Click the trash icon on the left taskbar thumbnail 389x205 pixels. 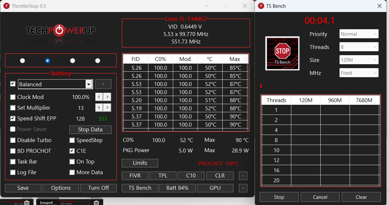tap(27, 202)
